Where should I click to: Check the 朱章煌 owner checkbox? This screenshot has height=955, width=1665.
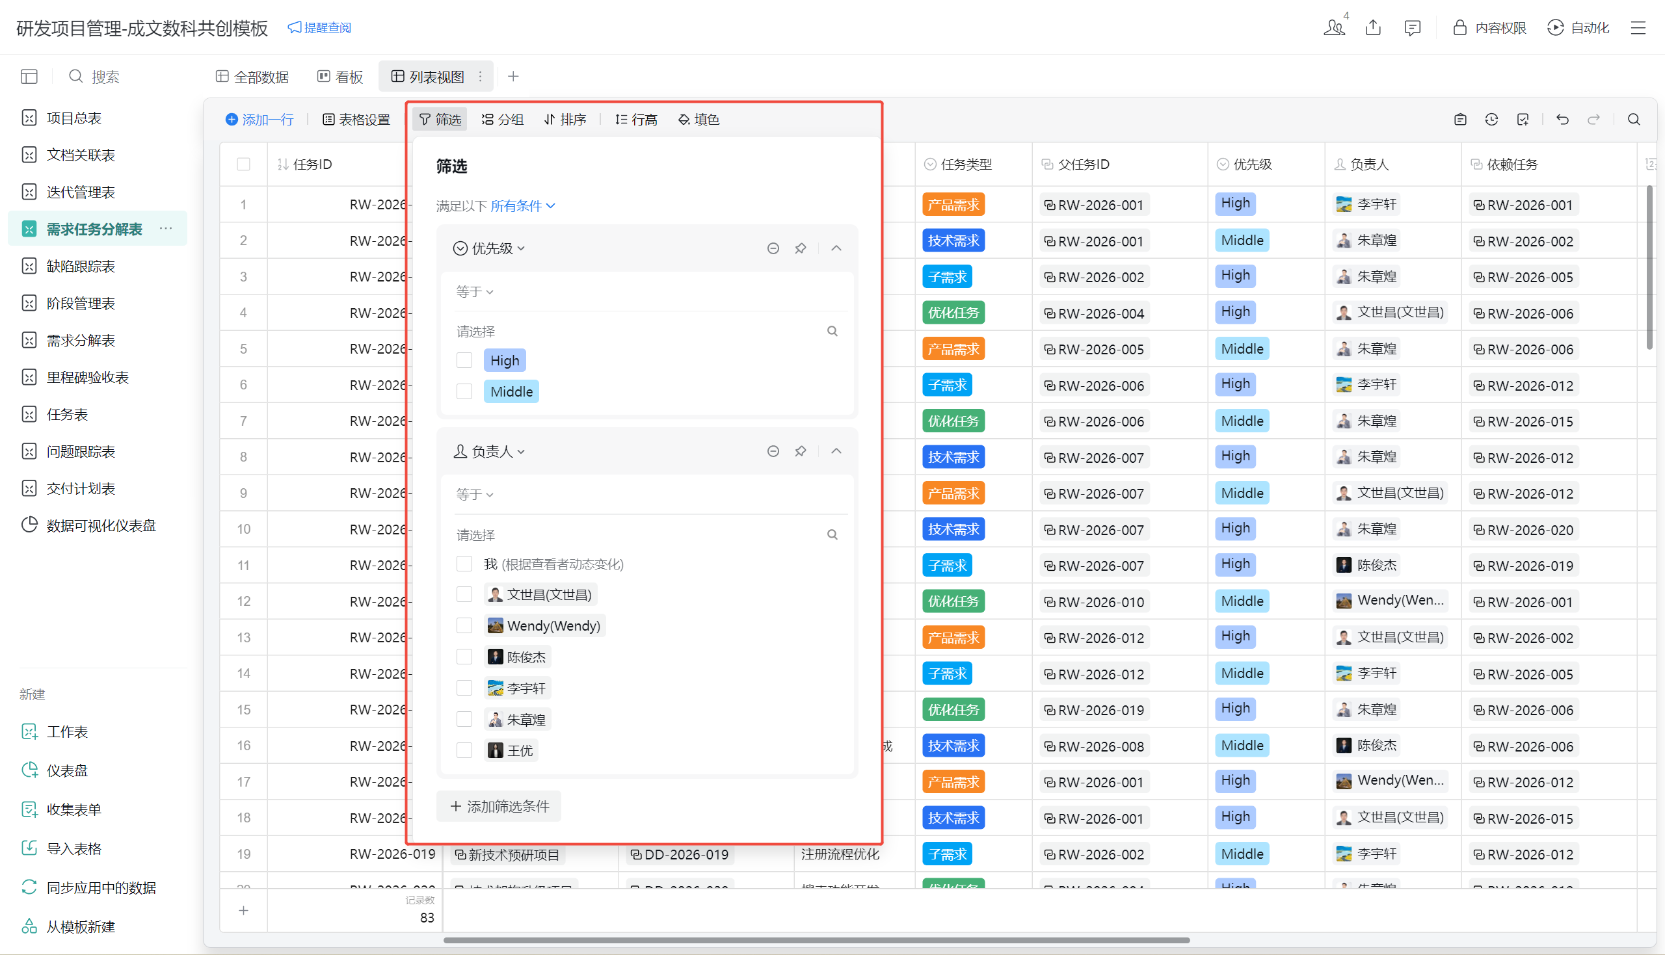click(464, 720)
